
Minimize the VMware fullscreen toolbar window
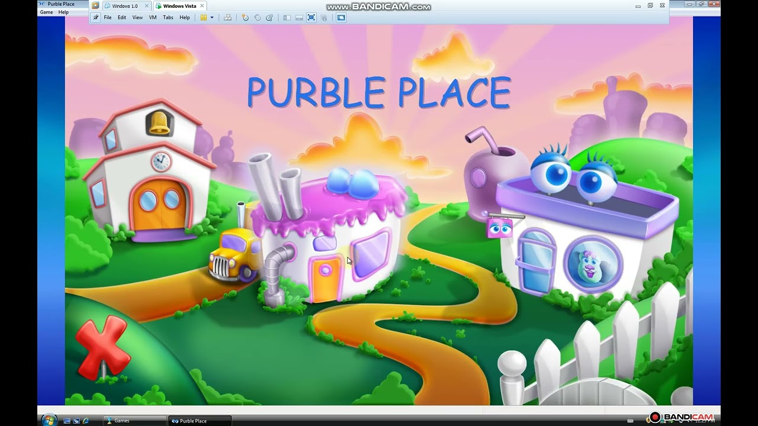click(x=638, y=6)
